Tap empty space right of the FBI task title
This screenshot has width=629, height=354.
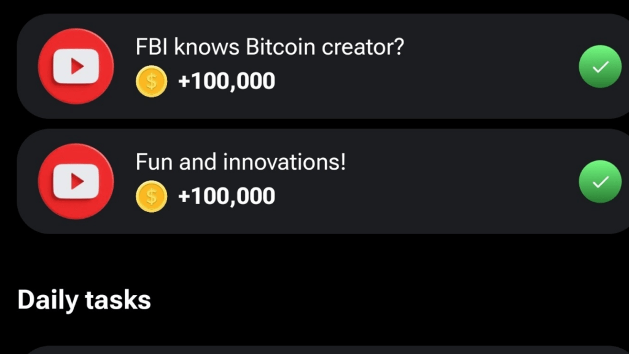pyautogui.click(x=490, y=47)
